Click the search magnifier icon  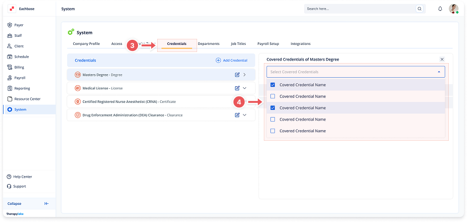(419, 9)
